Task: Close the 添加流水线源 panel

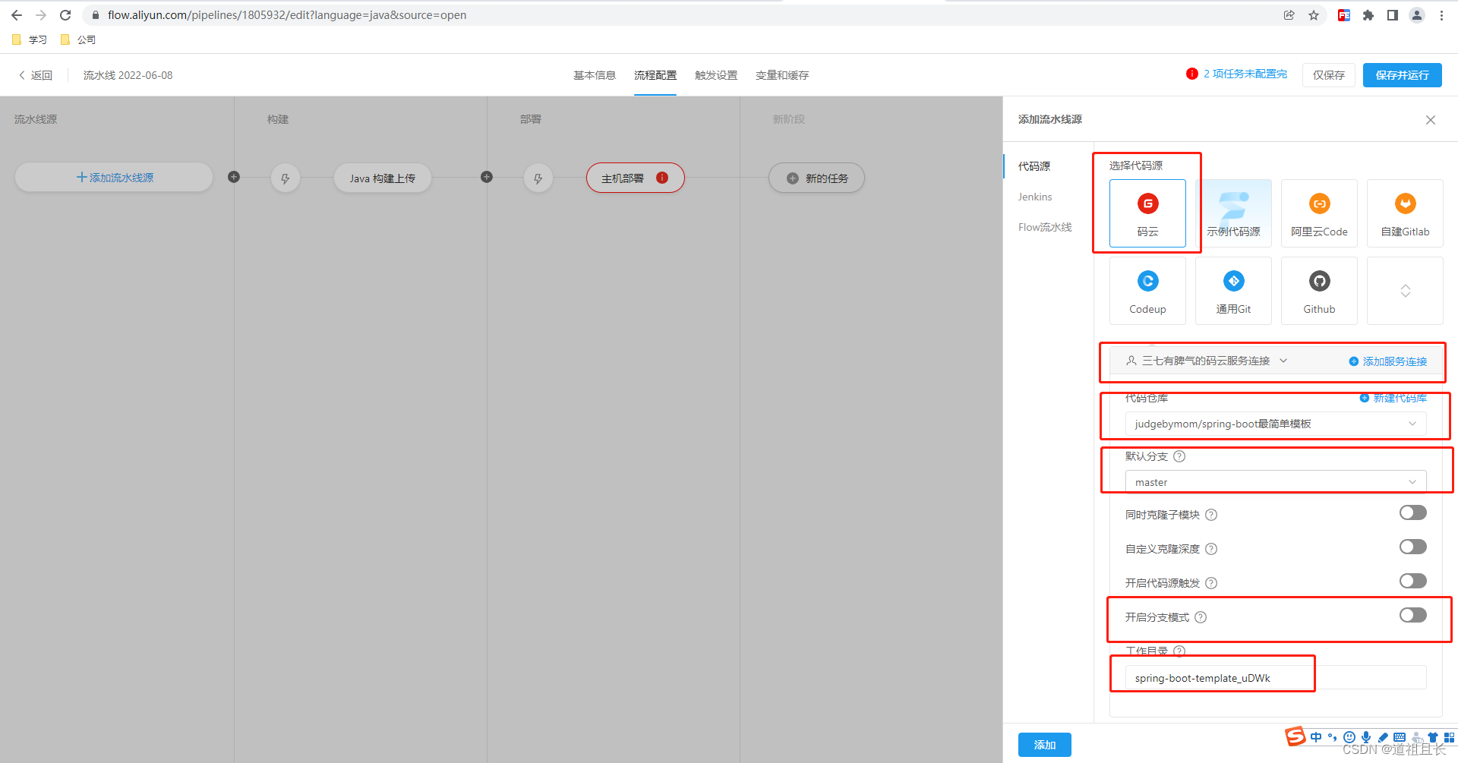Action: pyautogui.click(x=1431, y=120)
